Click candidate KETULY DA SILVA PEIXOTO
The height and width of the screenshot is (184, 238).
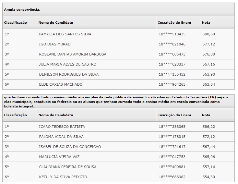click(x=63, y=177)
